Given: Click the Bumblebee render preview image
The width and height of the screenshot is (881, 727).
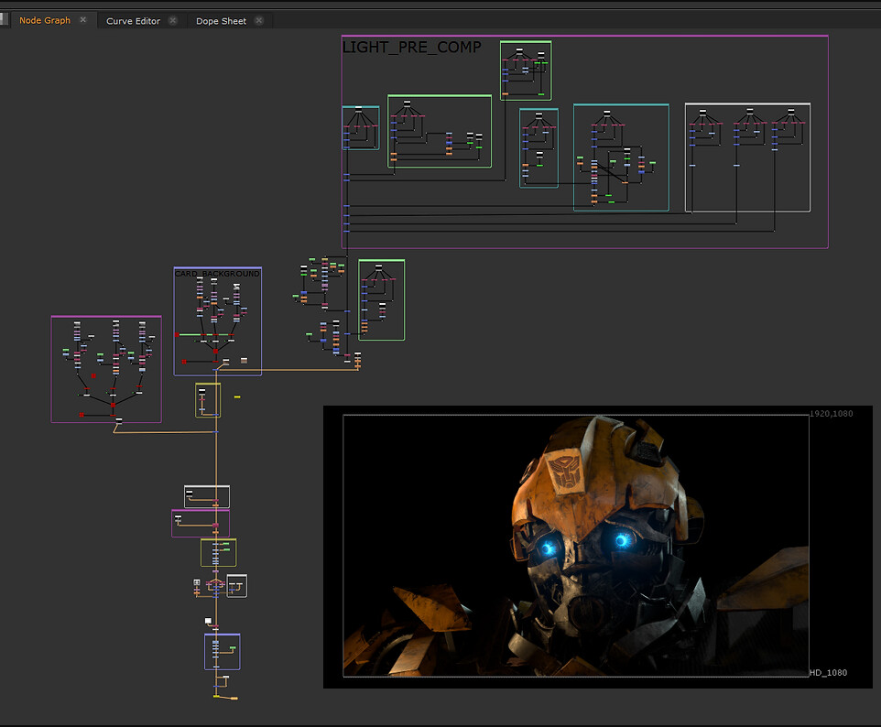Looking at the screenshot, I should click(575, 545).
